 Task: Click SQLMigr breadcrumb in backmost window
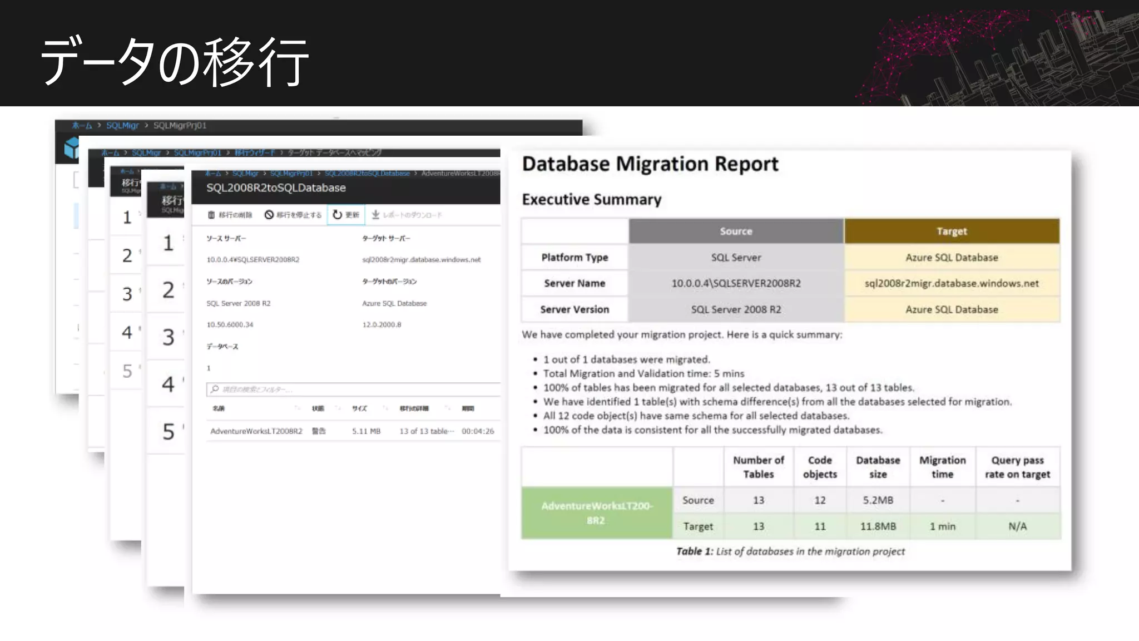coord(122,126)
